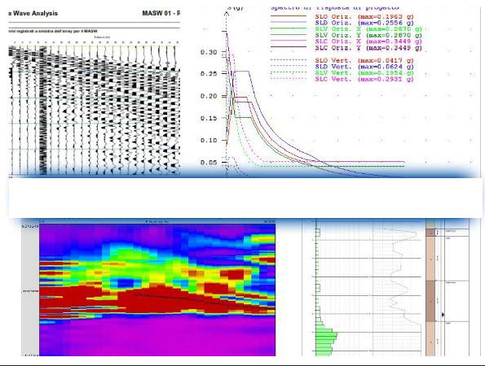Viewport: 485px width, 366px height.
Task: Click the Wave Analysis heading text
Action: click(x=33, y=13)
